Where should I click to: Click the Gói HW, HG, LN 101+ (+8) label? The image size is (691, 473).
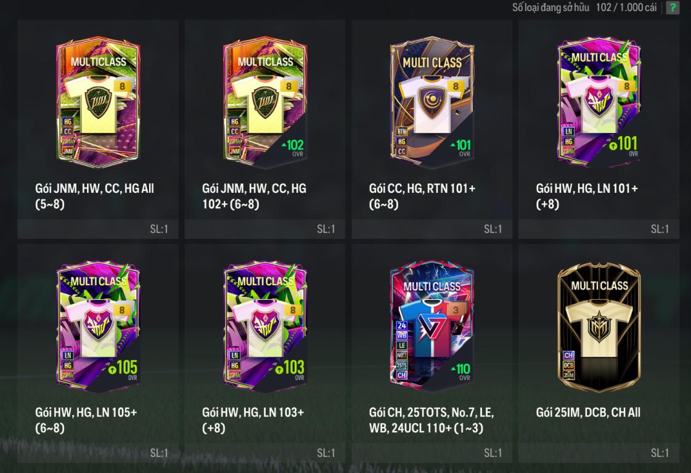click(587, 196)
